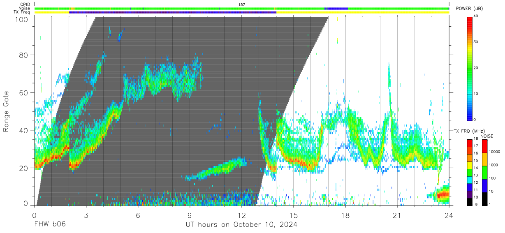
Task: Click the TX FRQ (MHz) color scale
Action: (470, 172)
